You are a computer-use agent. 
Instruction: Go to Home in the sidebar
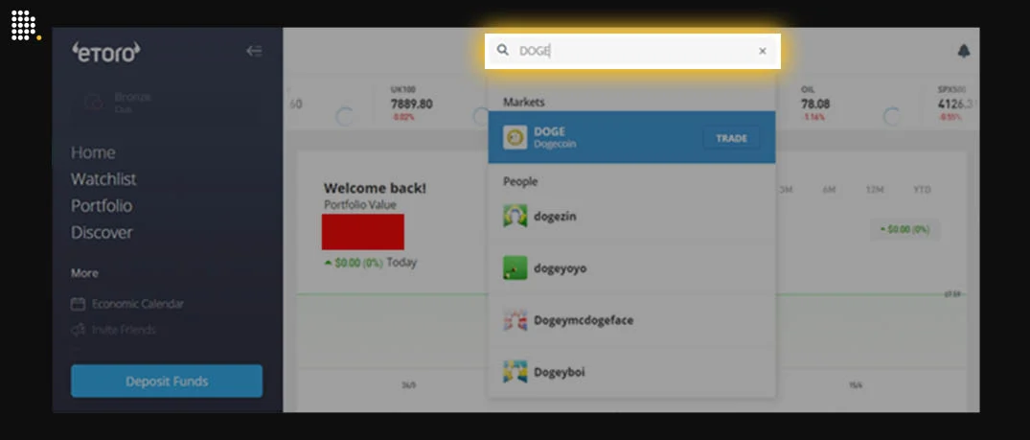(x=93, y=152)
